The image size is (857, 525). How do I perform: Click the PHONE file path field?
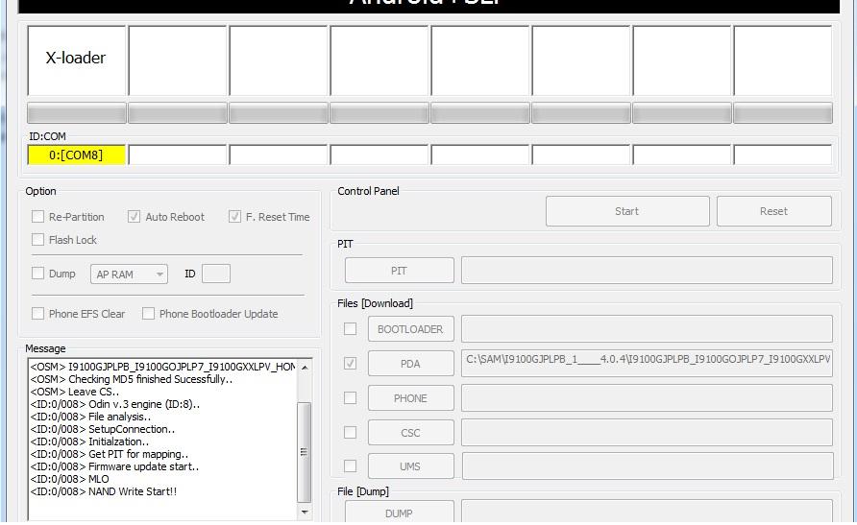click(x=648, y=398)
